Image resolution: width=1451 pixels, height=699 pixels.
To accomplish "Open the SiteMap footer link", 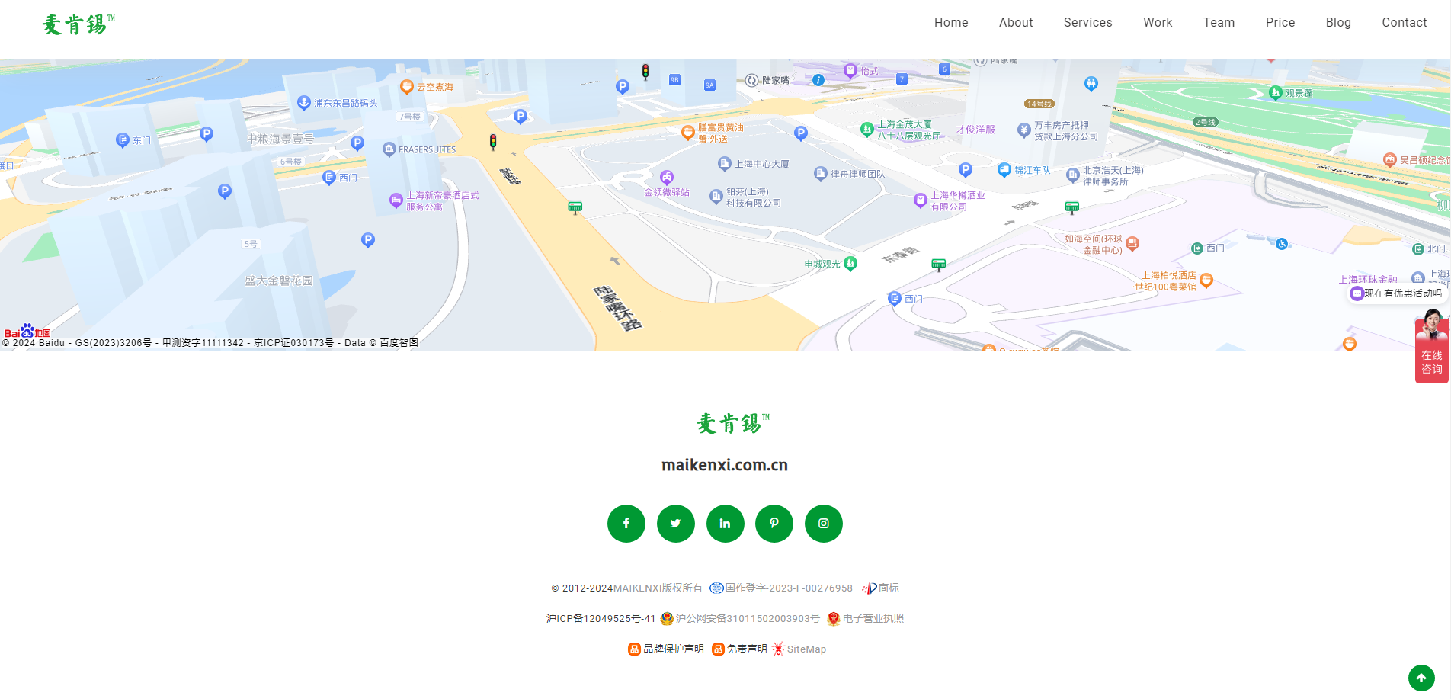I will (806, 649).
